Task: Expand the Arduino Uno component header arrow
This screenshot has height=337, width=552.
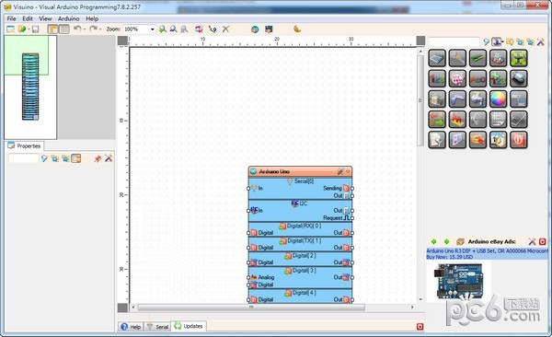Action: point(348,171)
